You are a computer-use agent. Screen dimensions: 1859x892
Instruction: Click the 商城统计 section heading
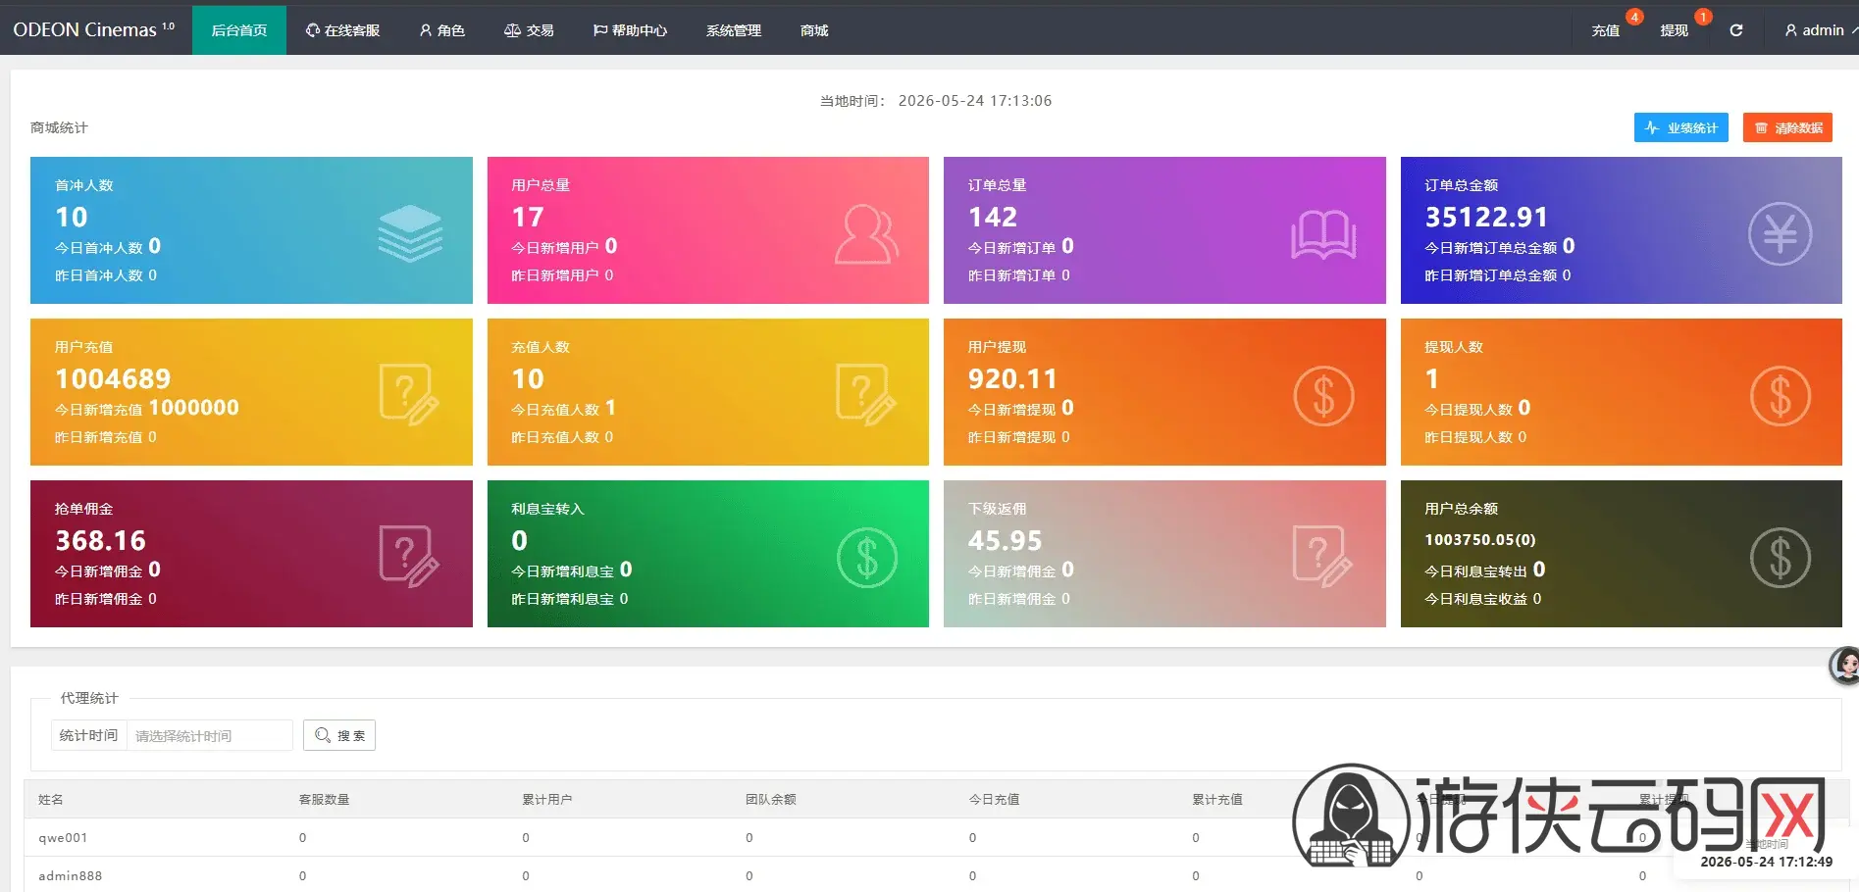[x=59, y=127]
